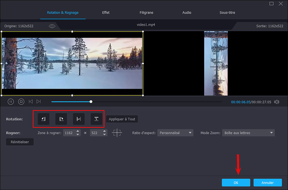Center the crop area crosshair icon

coord(117,133)
